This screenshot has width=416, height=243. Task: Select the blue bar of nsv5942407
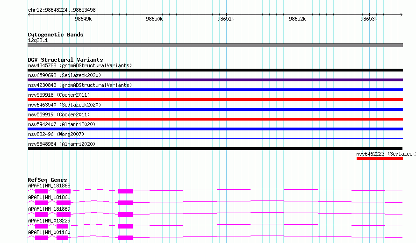tap(215, 129)
